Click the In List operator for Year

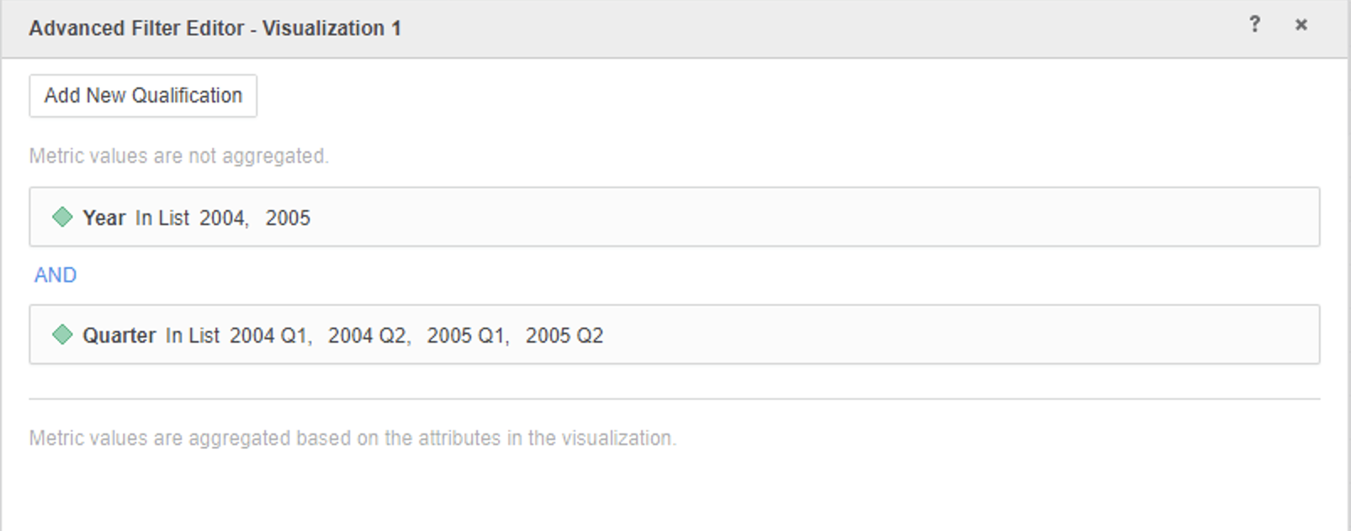[x=162, y=218]
